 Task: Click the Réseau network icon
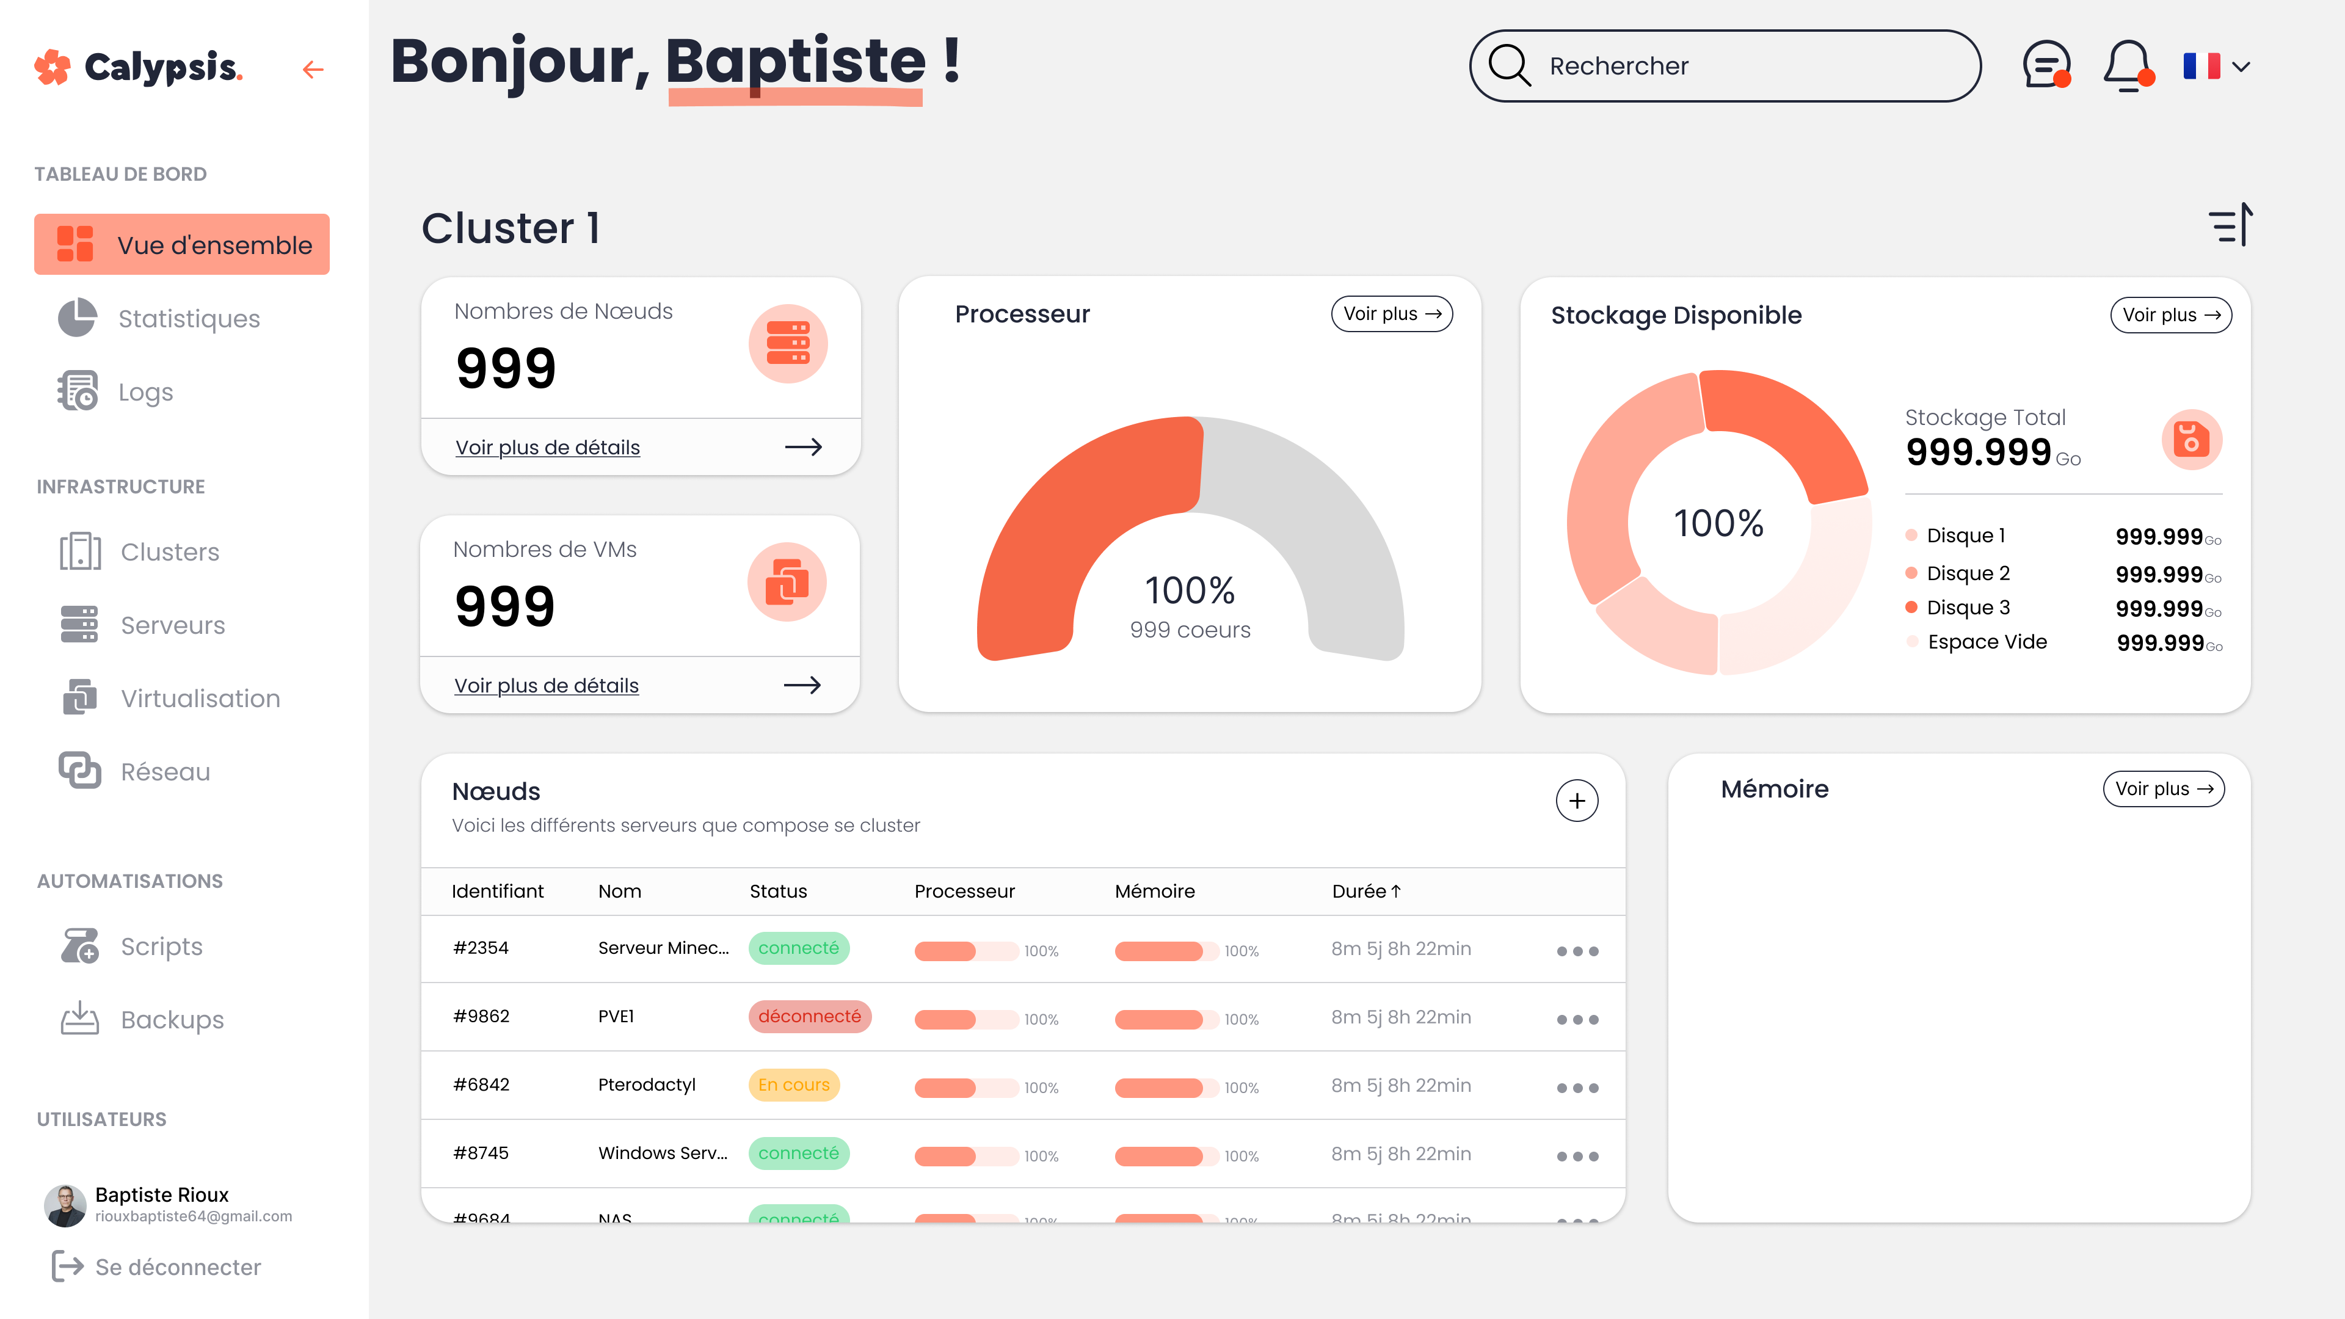pyautogui.click(x=80, y=771)
